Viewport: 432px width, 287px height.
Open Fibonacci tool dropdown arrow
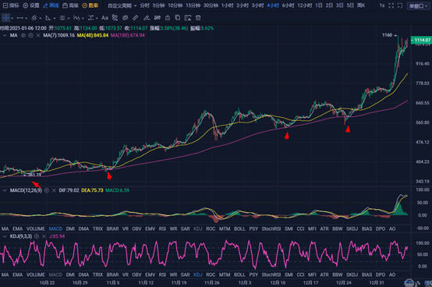click(x=69, y=19)
